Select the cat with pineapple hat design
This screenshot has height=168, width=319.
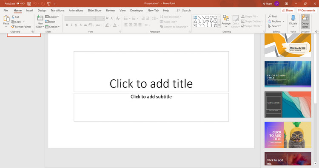[288, 135]
